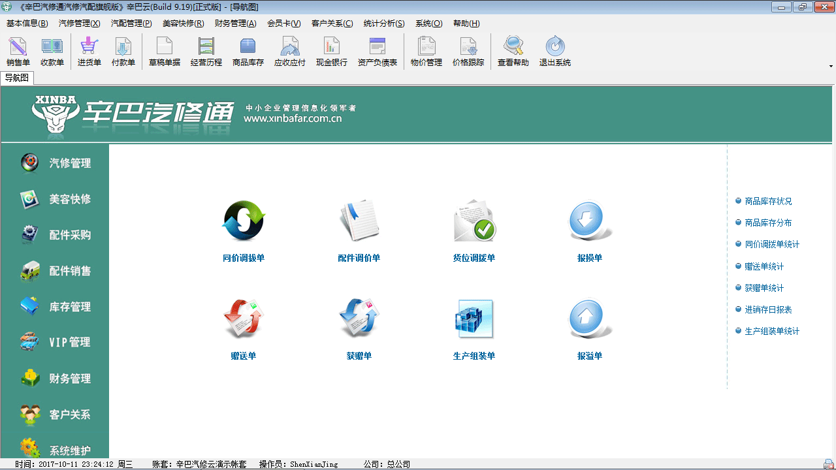This screenshot has height=470, width=836.
Task: Open the 付款单 toolbar icon
Action: [x=123, y=52]
